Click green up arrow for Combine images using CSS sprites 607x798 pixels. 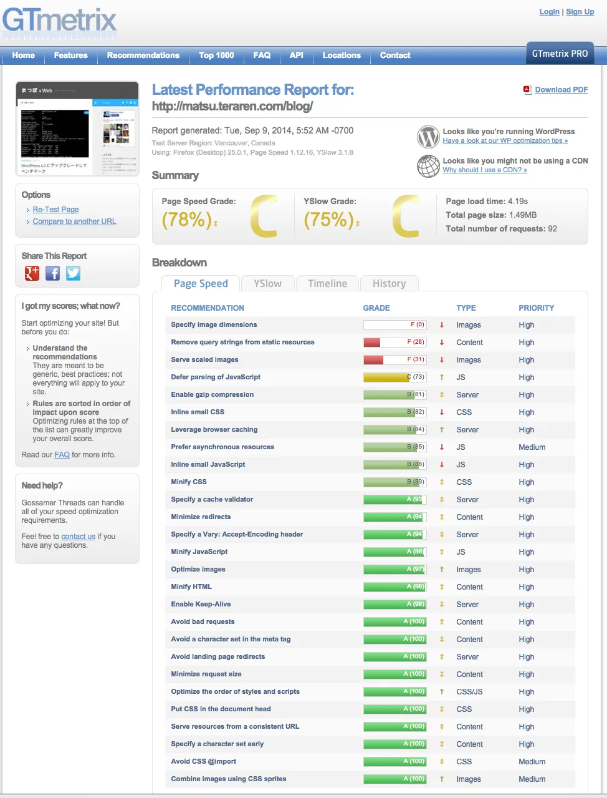(x=442, y=779)
